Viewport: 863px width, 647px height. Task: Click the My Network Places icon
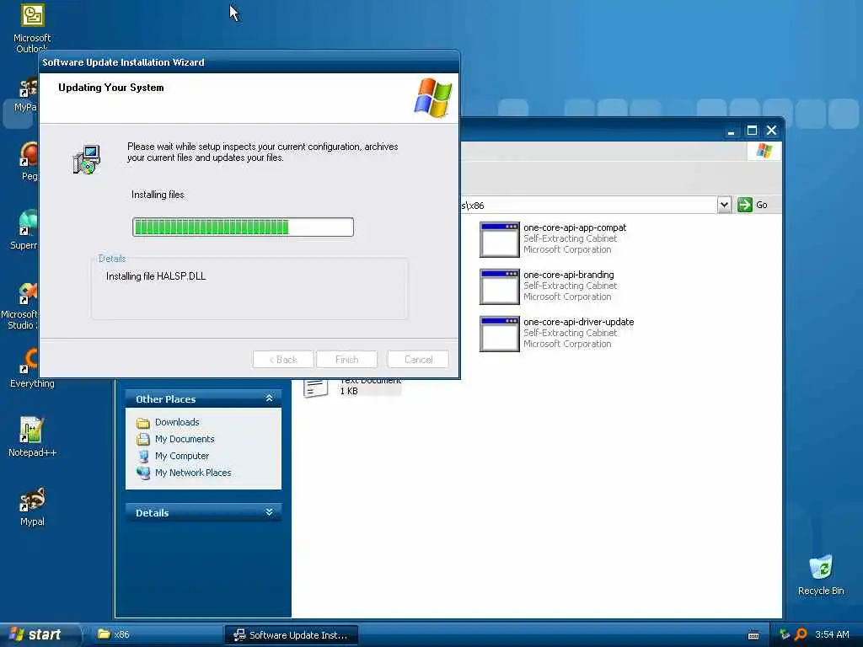pyautogui.click(x=143, y=473)
